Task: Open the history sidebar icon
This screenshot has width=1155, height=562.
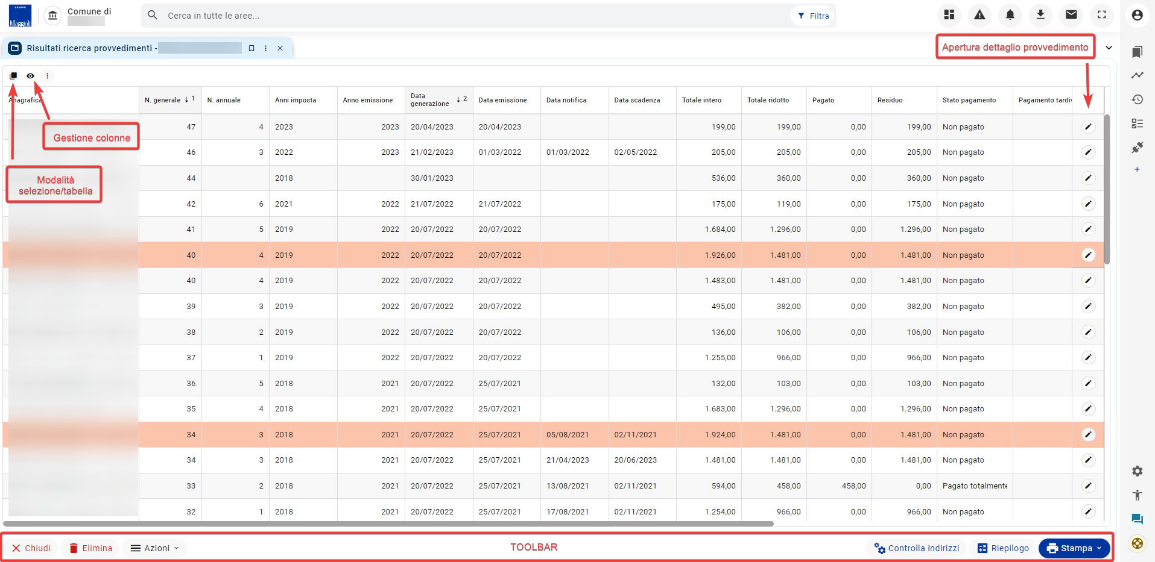Action: 1138,99
